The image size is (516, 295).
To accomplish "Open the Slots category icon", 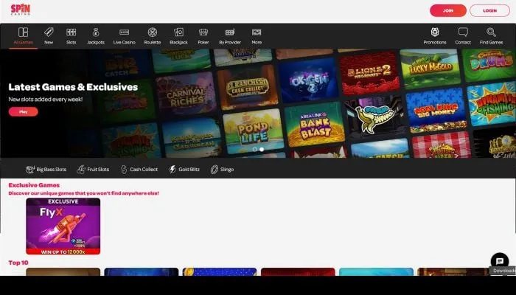I will [x=71, y=32].
